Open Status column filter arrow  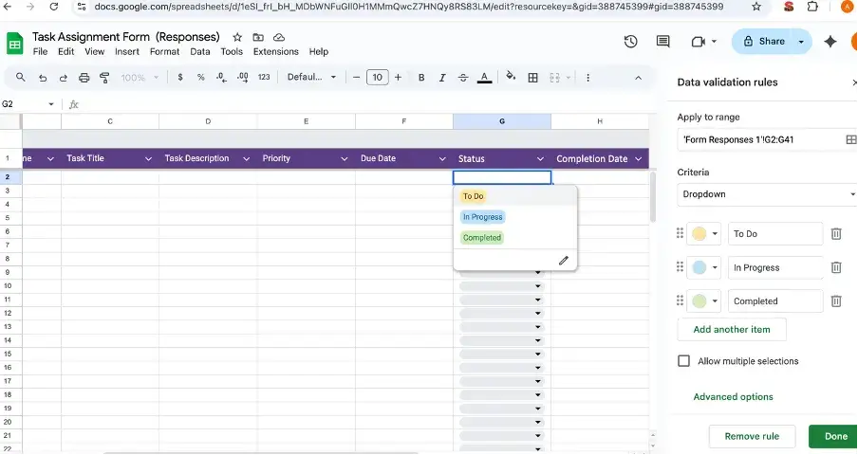coord(540,159)
